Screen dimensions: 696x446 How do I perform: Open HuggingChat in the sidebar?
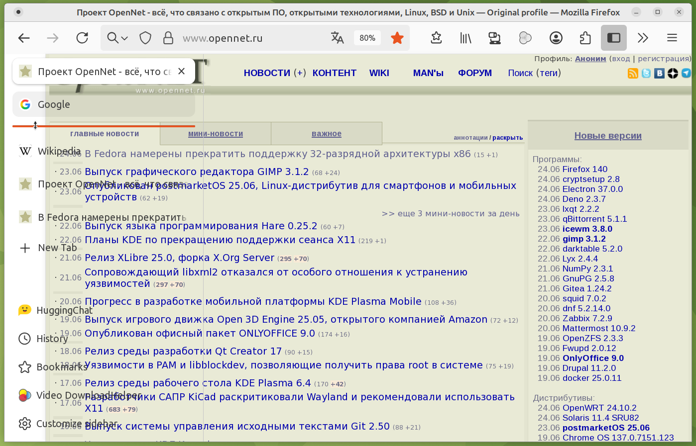click(x=55, y=310)
